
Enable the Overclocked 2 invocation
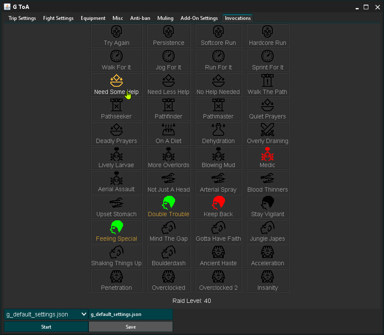(218, 280)
